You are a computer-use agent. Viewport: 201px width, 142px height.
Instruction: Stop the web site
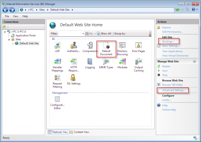pos(165,75)
